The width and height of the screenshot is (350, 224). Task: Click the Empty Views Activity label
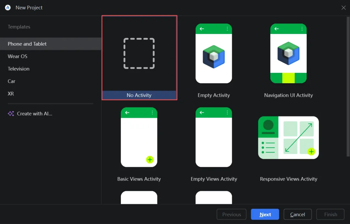[214, 179]
